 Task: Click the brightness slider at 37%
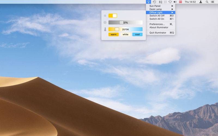tap(125, 23)
